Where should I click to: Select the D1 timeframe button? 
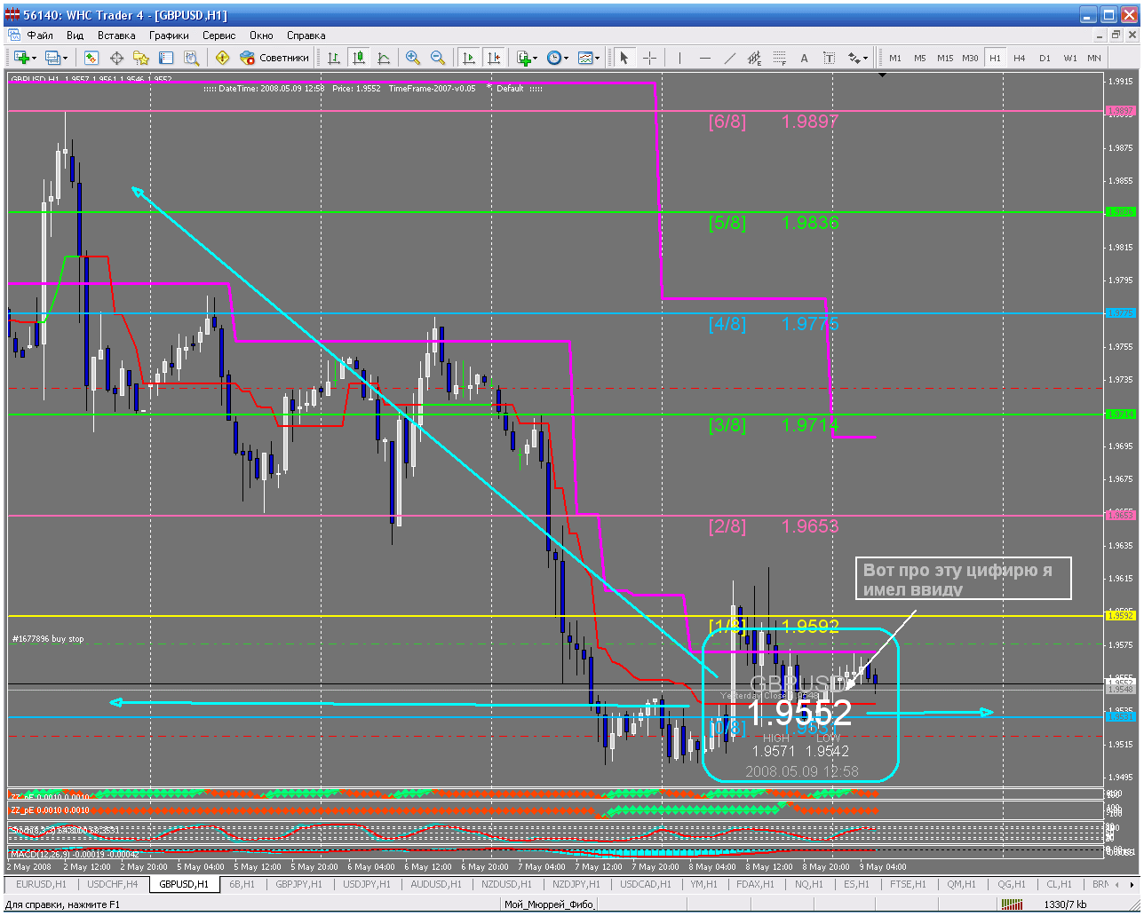pyautogui.click(x=1045, y=58)
